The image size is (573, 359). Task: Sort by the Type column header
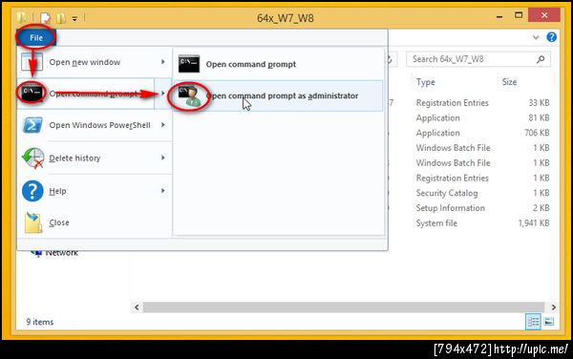pyautogui.click(x=426, y=82)
